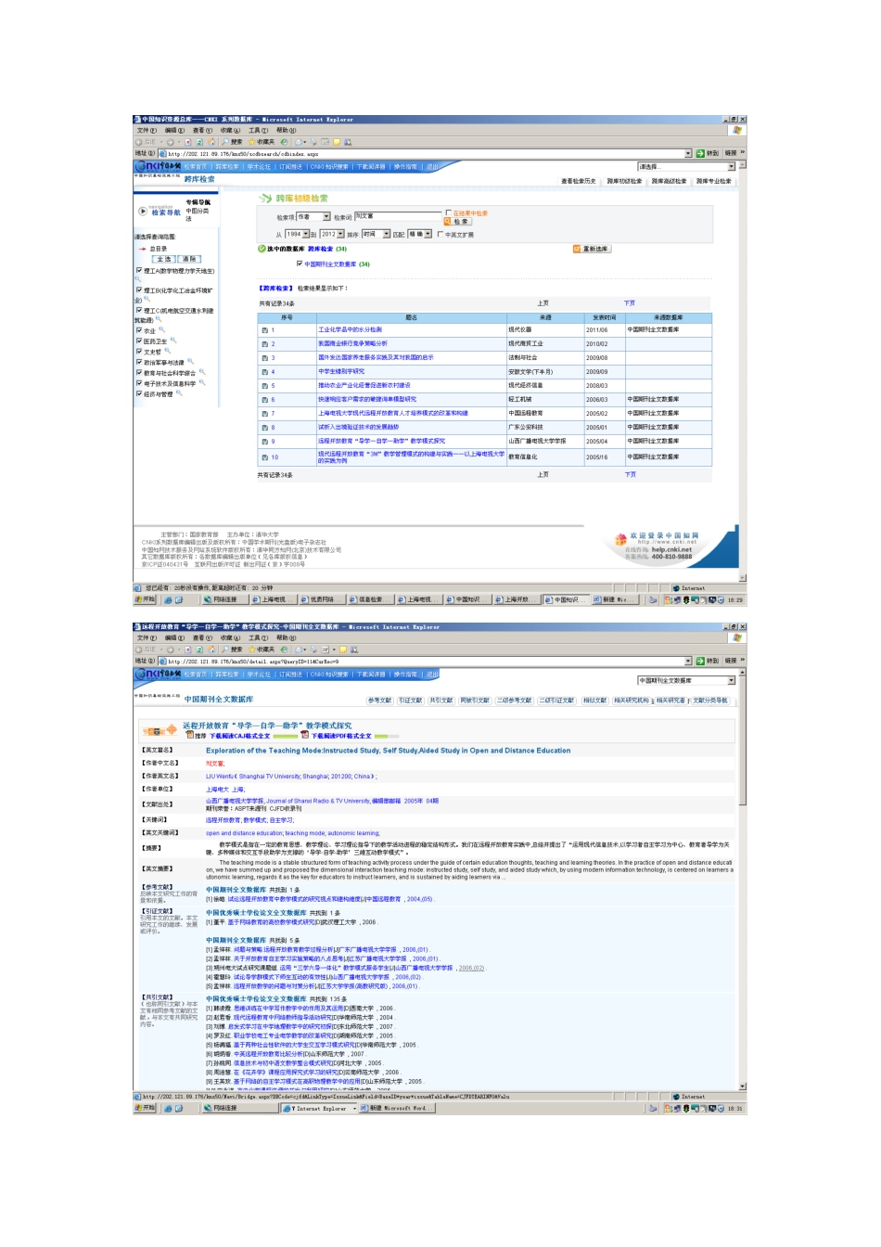Click document icon in result row 10
The height and width of the screenshot is (1247, 881).
coord(264,457)
